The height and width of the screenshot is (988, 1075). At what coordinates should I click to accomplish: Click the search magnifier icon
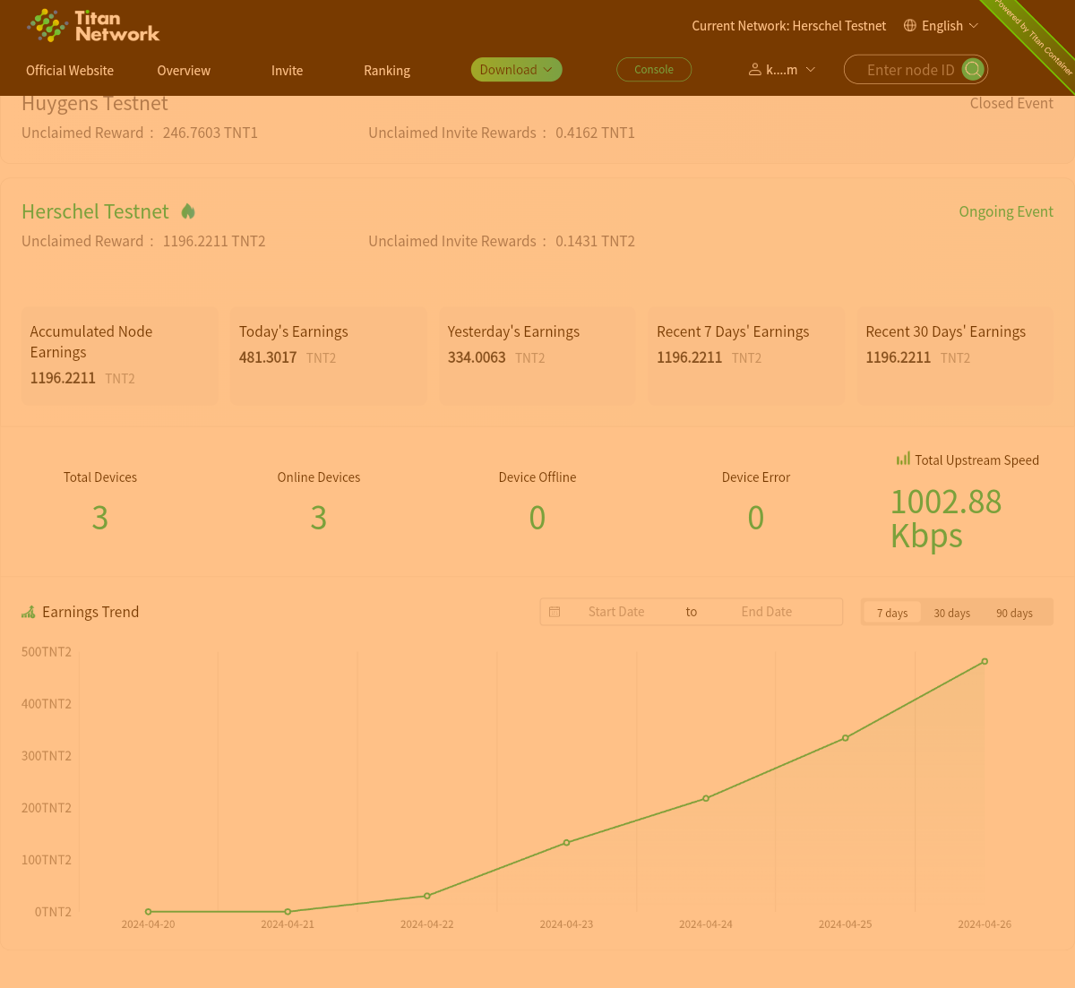click(973, 69)
